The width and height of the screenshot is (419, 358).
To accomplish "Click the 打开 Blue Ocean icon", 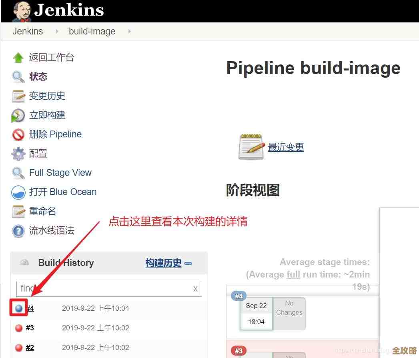I will point(18,192).
